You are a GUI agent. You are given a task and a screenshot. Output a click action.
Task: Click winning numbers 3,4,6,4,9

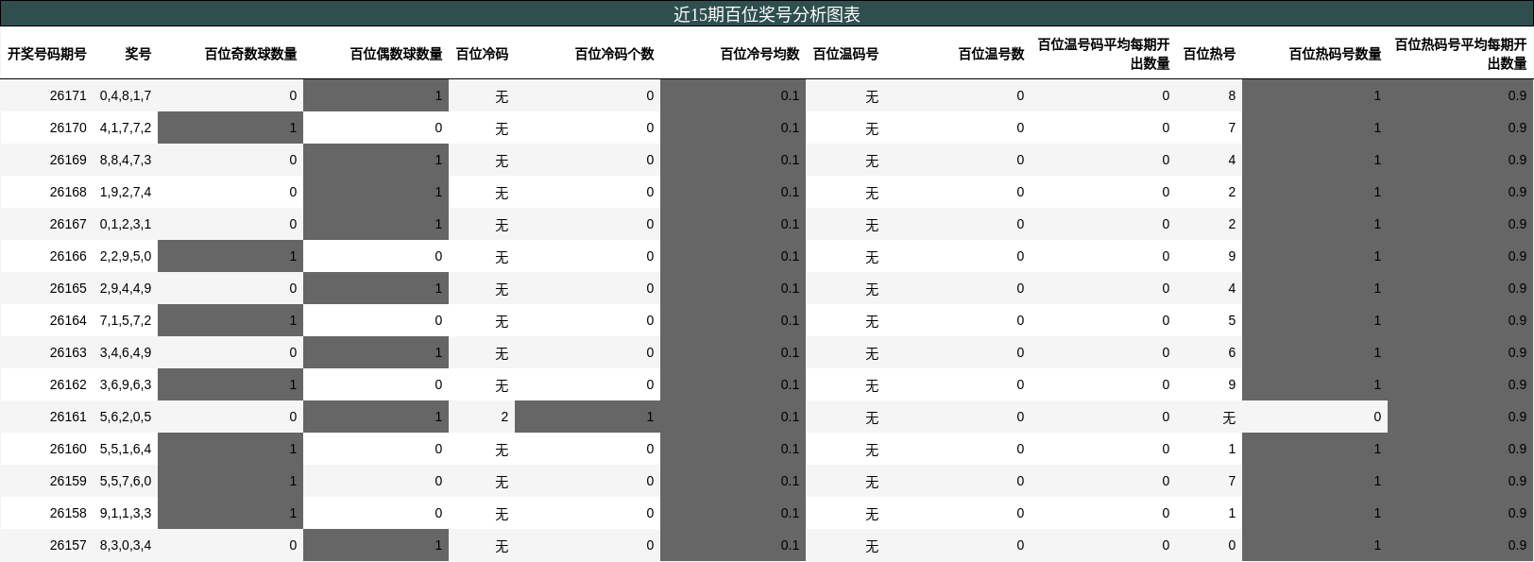click(x=126, y=352)
